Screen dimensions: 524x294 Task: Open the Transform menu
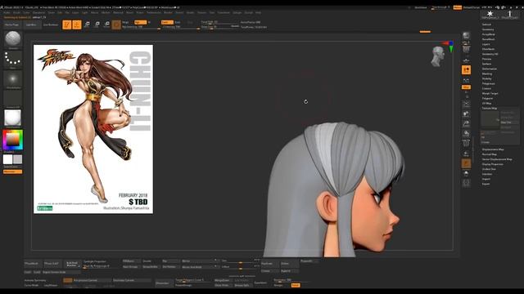pyautogui.click(x=224, y=13)
